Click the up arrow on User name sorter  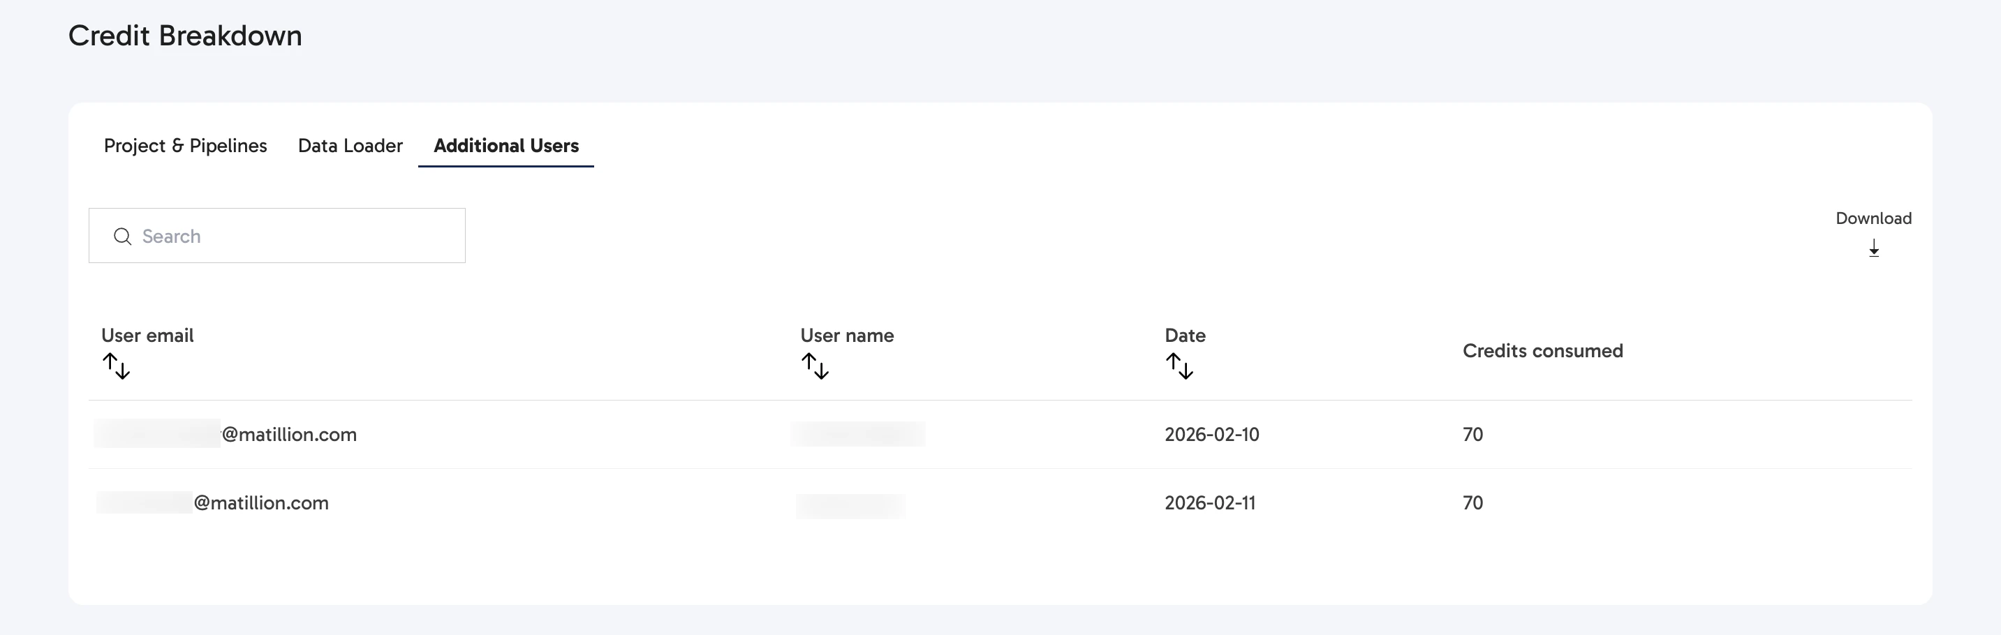click(x=808, y=359)
